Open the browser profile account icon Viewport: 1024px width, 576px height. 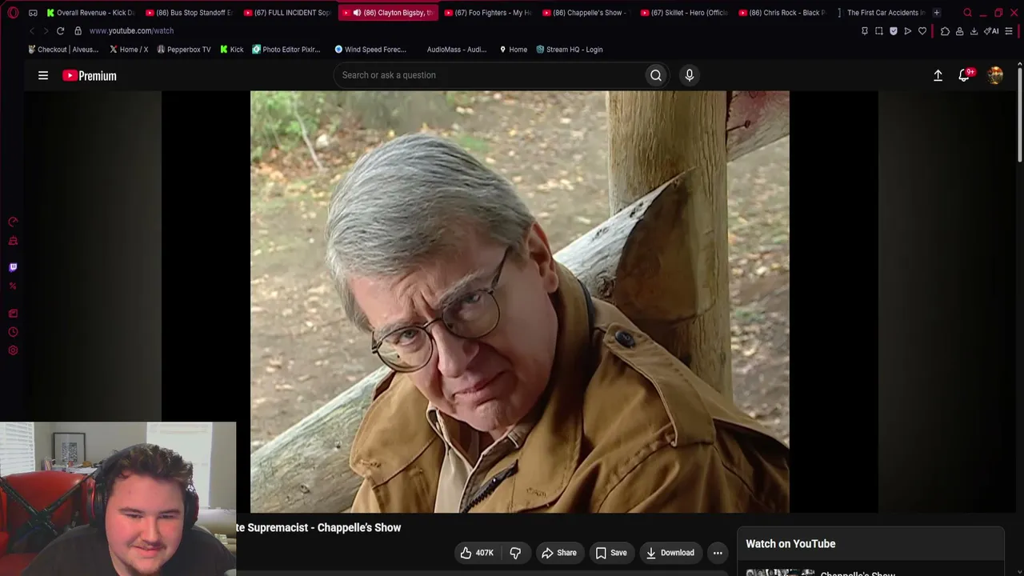[x=959, y=31]
